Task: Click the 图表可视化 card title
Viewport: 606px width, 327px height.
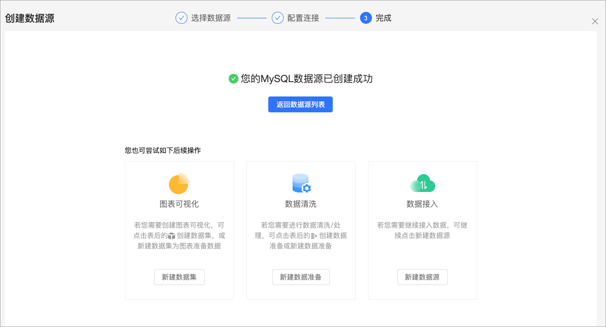Action: [x=180, y=204]
